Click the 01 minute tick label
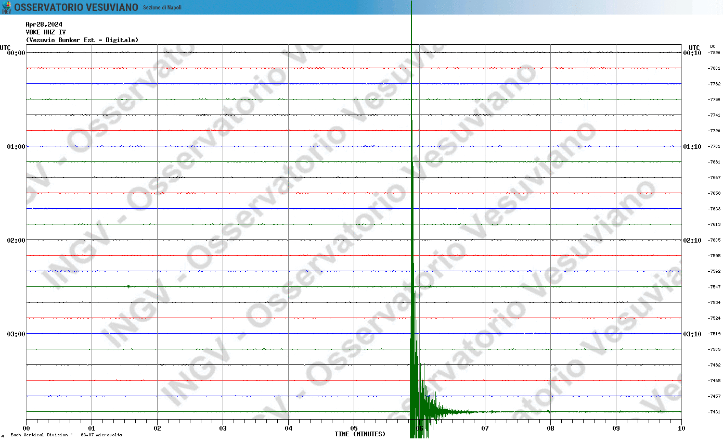The height and width of the screenshot is (442, 723). click(92, 428)
